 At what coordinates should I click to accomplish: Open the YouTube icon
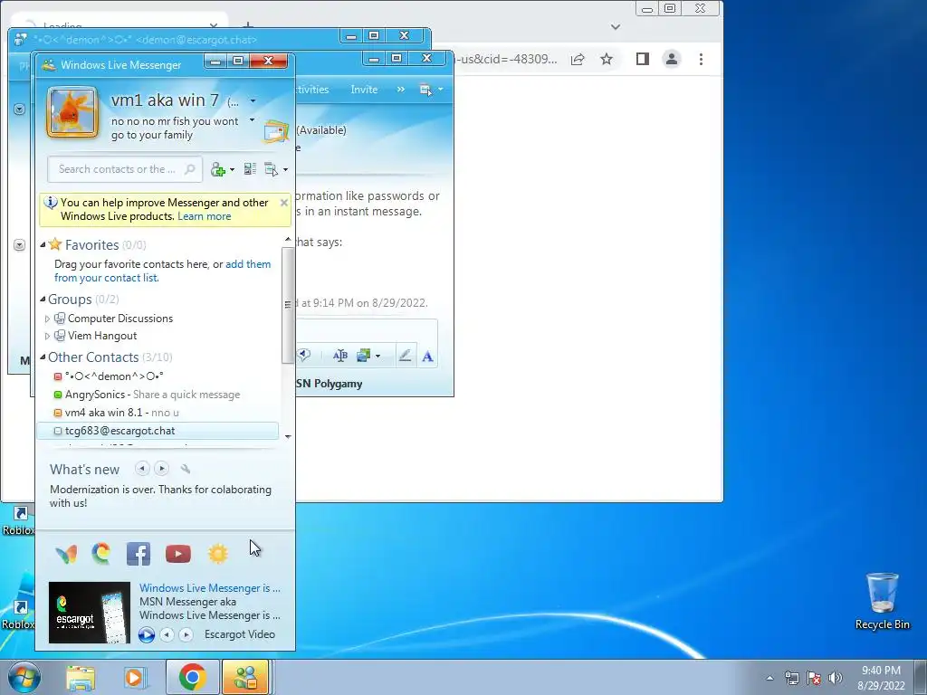pyautogui.click(x=178, y=554)
